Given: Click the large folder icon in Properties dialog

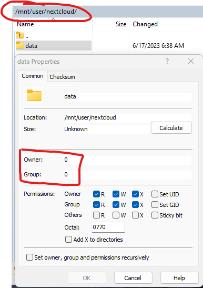Looking at the screenshot, I should (x=34, y=95).
